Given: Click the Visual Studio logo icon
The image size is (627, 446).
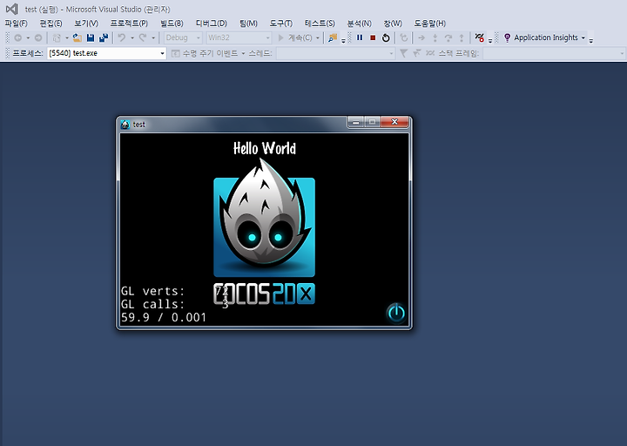Looking at the screenshot, I should pos(12,9).
